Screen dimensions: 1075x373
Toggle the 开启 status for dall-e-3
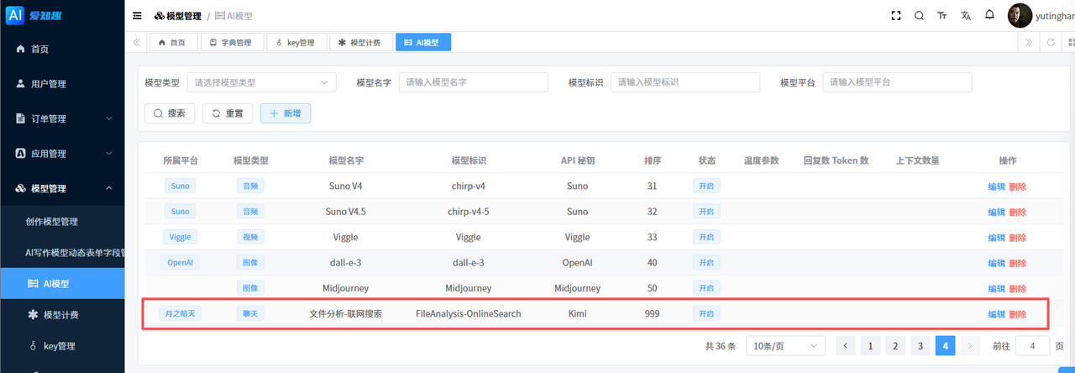click(705, 262)
